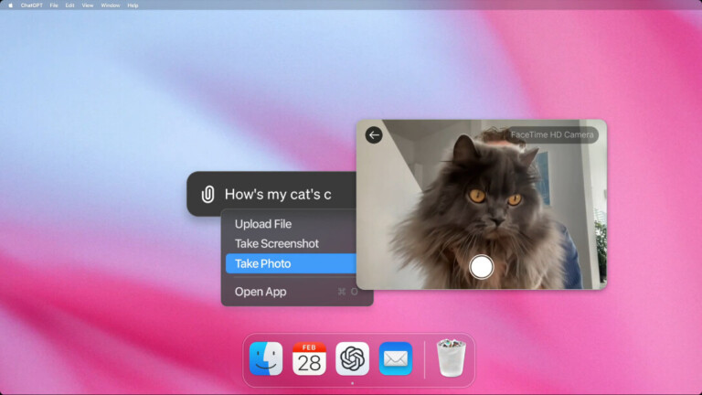Open Mail app in the dock

click(x=396, y=358)
